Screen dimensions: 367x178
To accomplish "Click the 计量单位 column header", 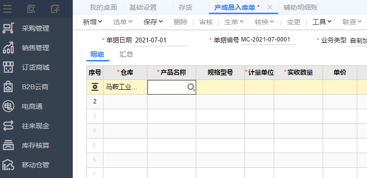I will (x=260, y=73).
